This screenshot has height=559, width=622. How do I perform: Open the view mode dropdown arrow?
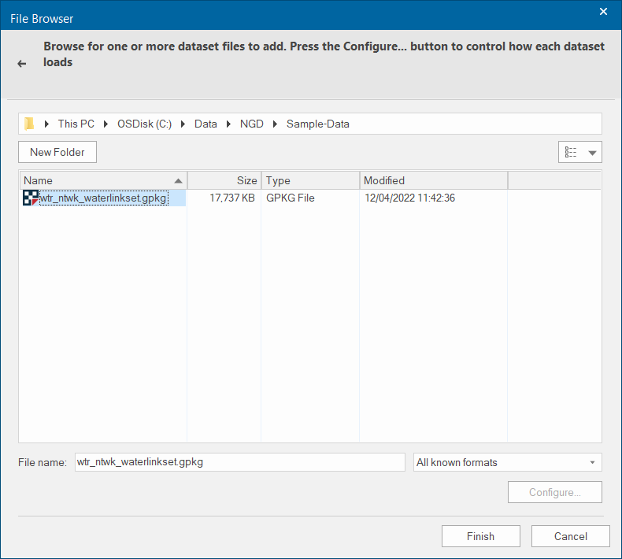[592, 153]
